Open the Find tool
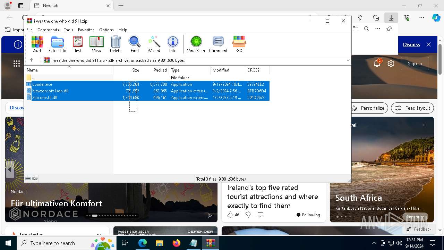 tap(135, 44)
